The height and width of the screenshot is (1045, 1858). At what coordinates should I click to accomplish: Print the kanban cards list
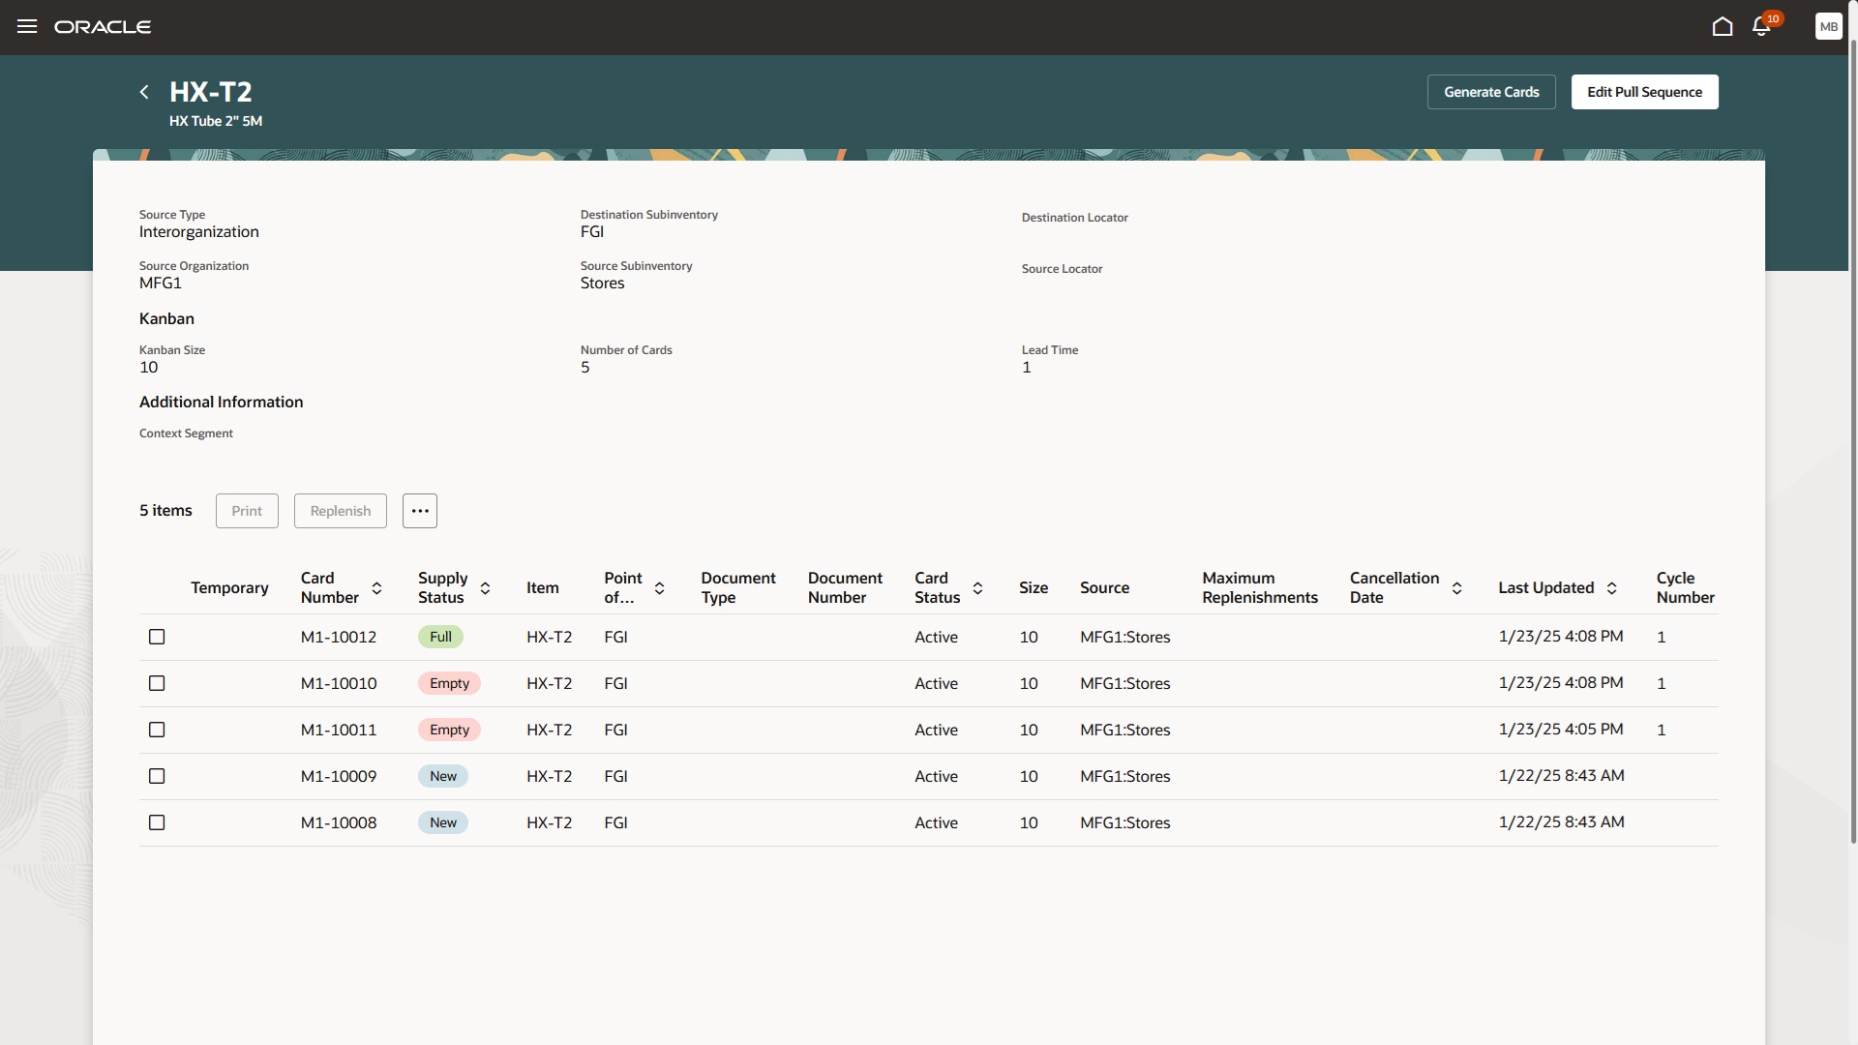point(246,510)
